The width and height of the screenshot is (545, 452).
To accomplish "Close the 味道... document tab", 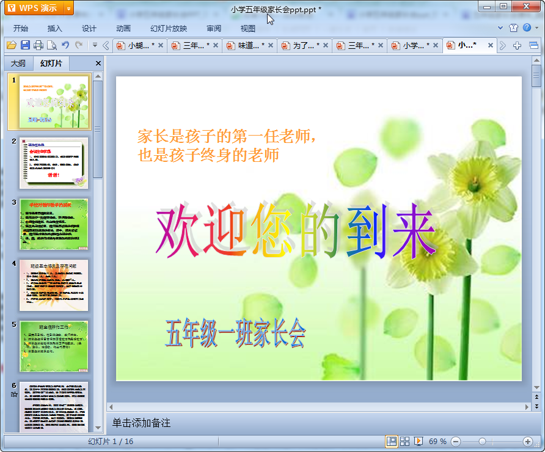I will [271, 45].
